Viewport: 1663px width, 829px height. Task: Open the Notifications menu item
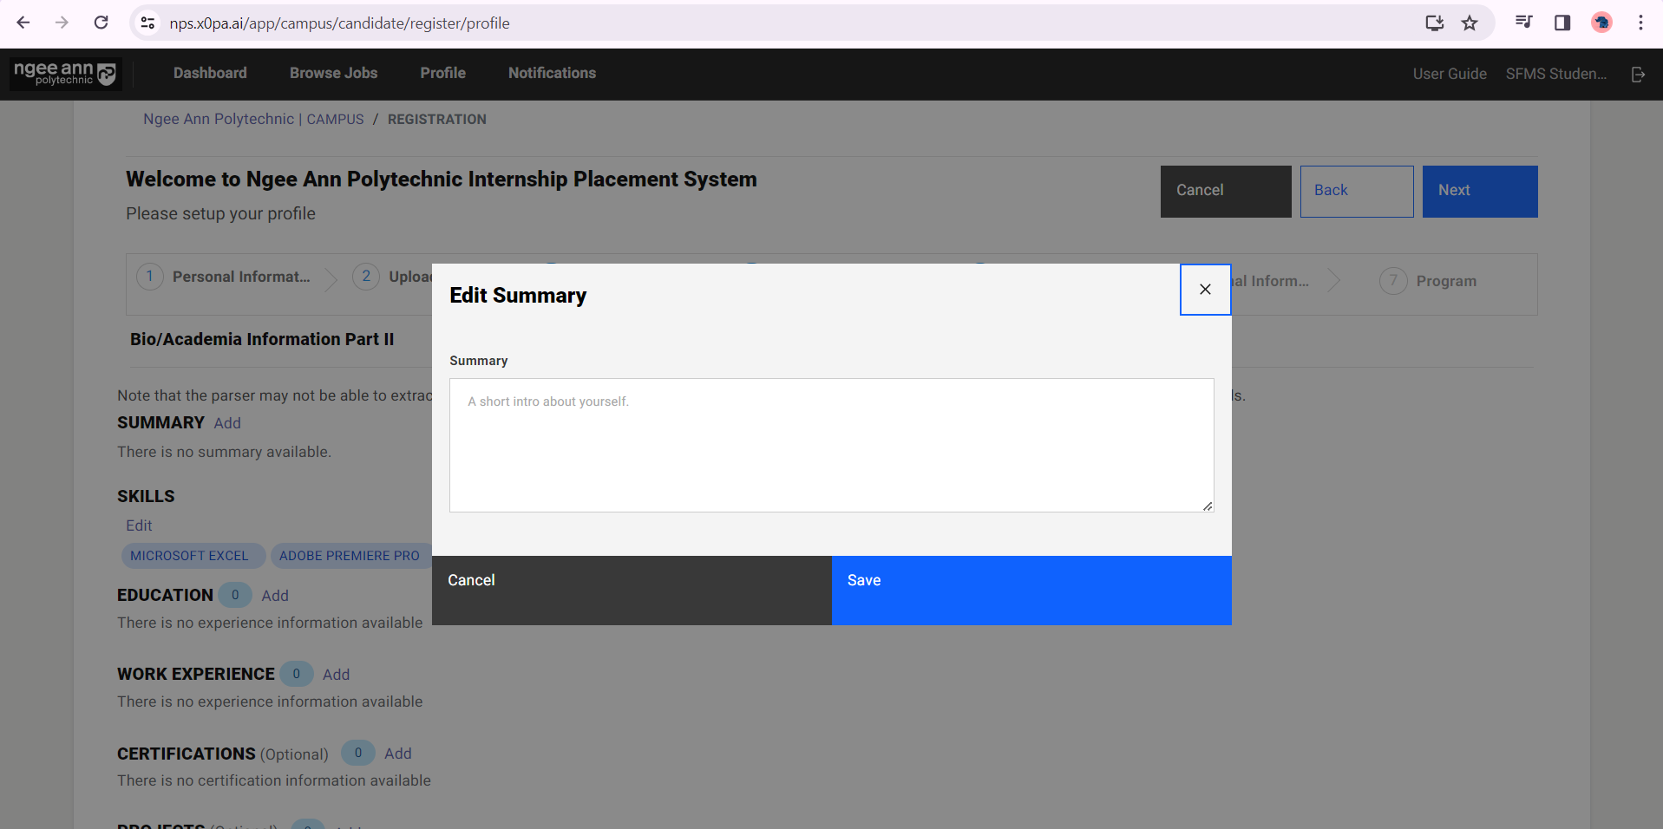[552, 74]
